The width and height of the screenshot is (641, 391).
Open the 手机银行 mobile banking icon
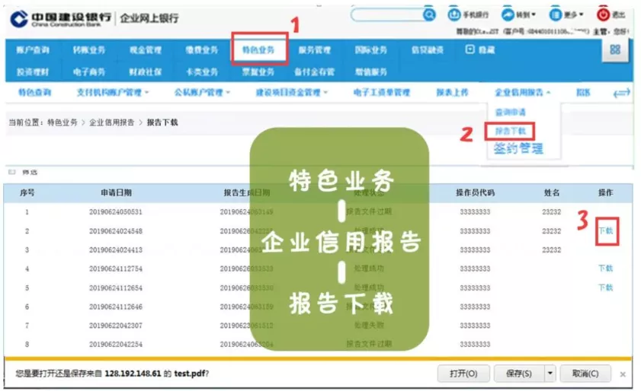pyautogui.click(x=454, y=14)
